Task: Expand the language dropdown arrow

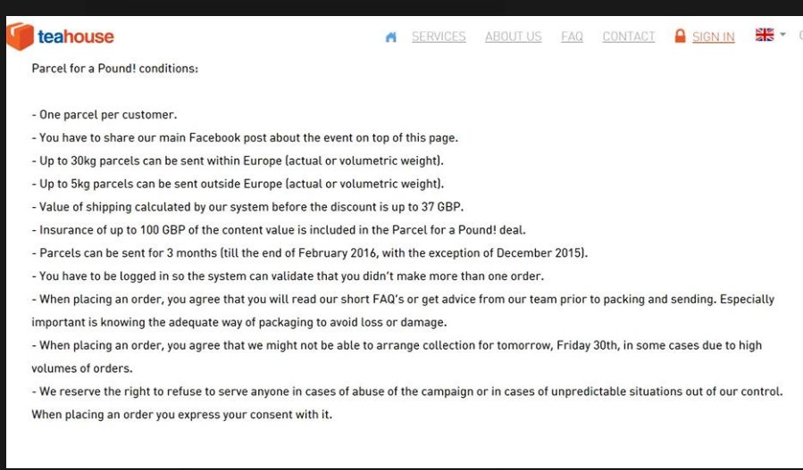Action: (x=782, y=34)
